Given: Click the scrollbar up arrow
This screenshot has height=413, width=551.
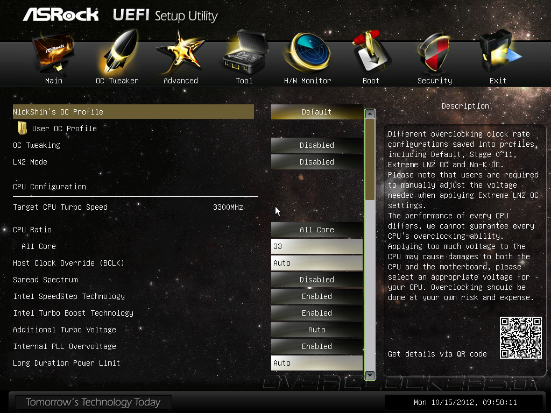Looking at the screenshot, I should [370, 114].
